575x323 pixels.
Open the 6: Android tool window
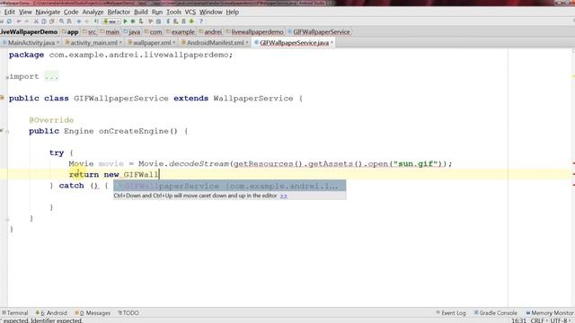tap(51, 313)
